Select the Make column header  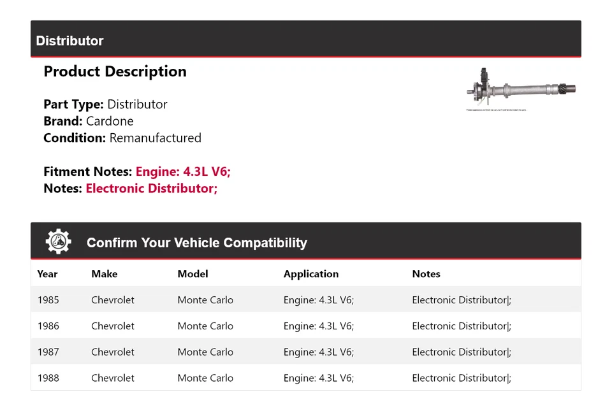tap(105, 274)
